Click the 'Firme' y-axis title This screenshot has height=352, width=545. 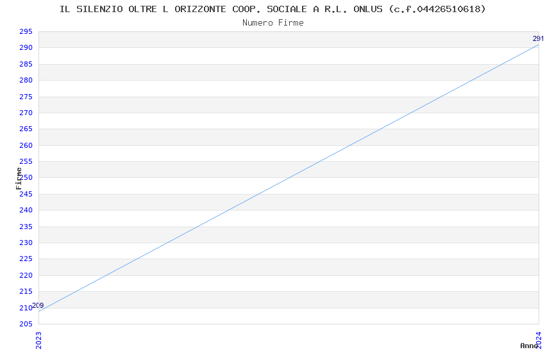(x=19, y=179)
